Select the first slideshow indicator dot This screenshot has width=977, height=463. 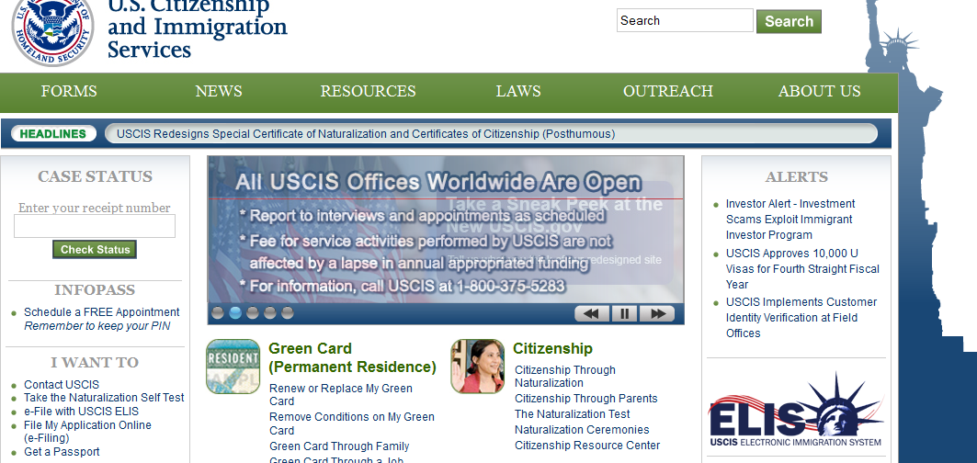coord(218,313)
